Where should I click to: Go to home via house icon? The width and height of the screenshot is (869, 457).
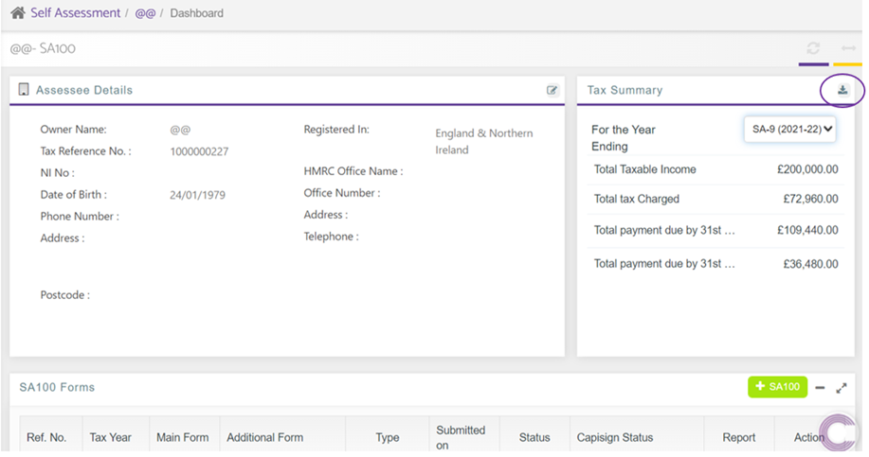tap(18, 12)
